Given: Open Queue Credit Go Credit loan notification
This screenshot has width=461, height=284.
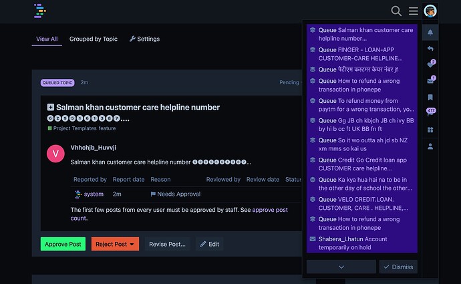Looking at the screenshot, I should (x=362, y=164).
